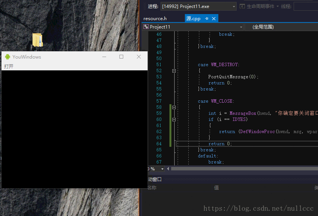
Task: Switch to the resource.h tab
Action: pyautogui.click(x=155, y=19)
